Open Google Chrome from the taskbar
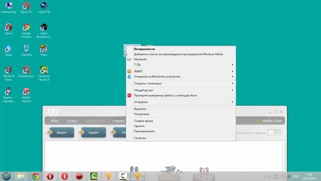The height and width of the screenshot is (181, 321). [36, 176]
